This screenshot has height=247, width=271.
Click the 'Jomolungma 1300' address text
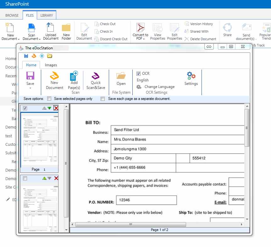[130, 149]
